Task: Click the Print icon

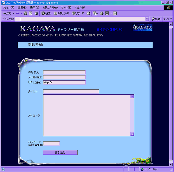Action: (101, 13)
